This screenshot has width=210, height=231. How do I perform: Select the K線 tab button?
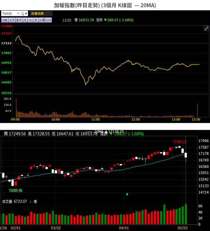point(5,20)
